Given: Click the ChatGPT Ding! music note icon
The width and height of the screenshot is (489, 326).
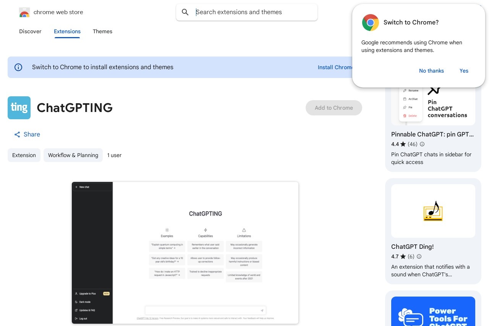Looking at the screenshot, I should point(433,211).
